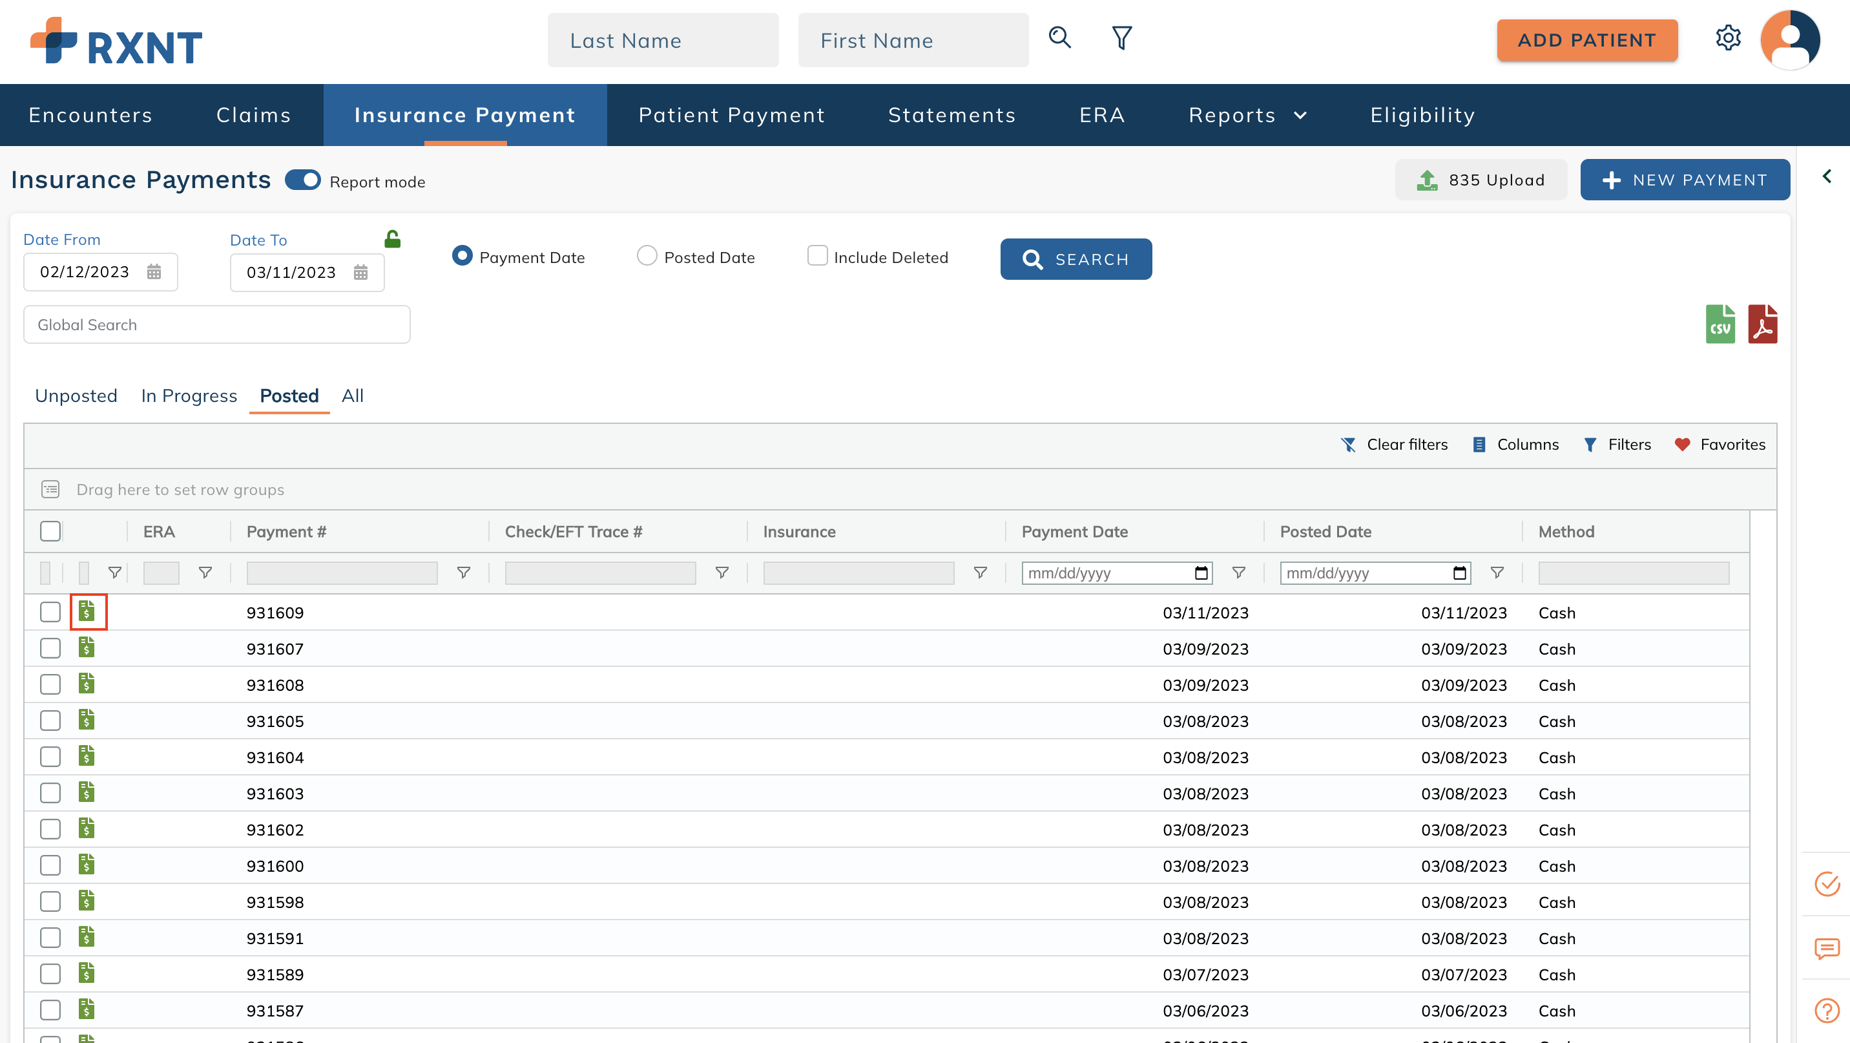
Task: Open user profile avatar
Action: [x=1790, y=40]
